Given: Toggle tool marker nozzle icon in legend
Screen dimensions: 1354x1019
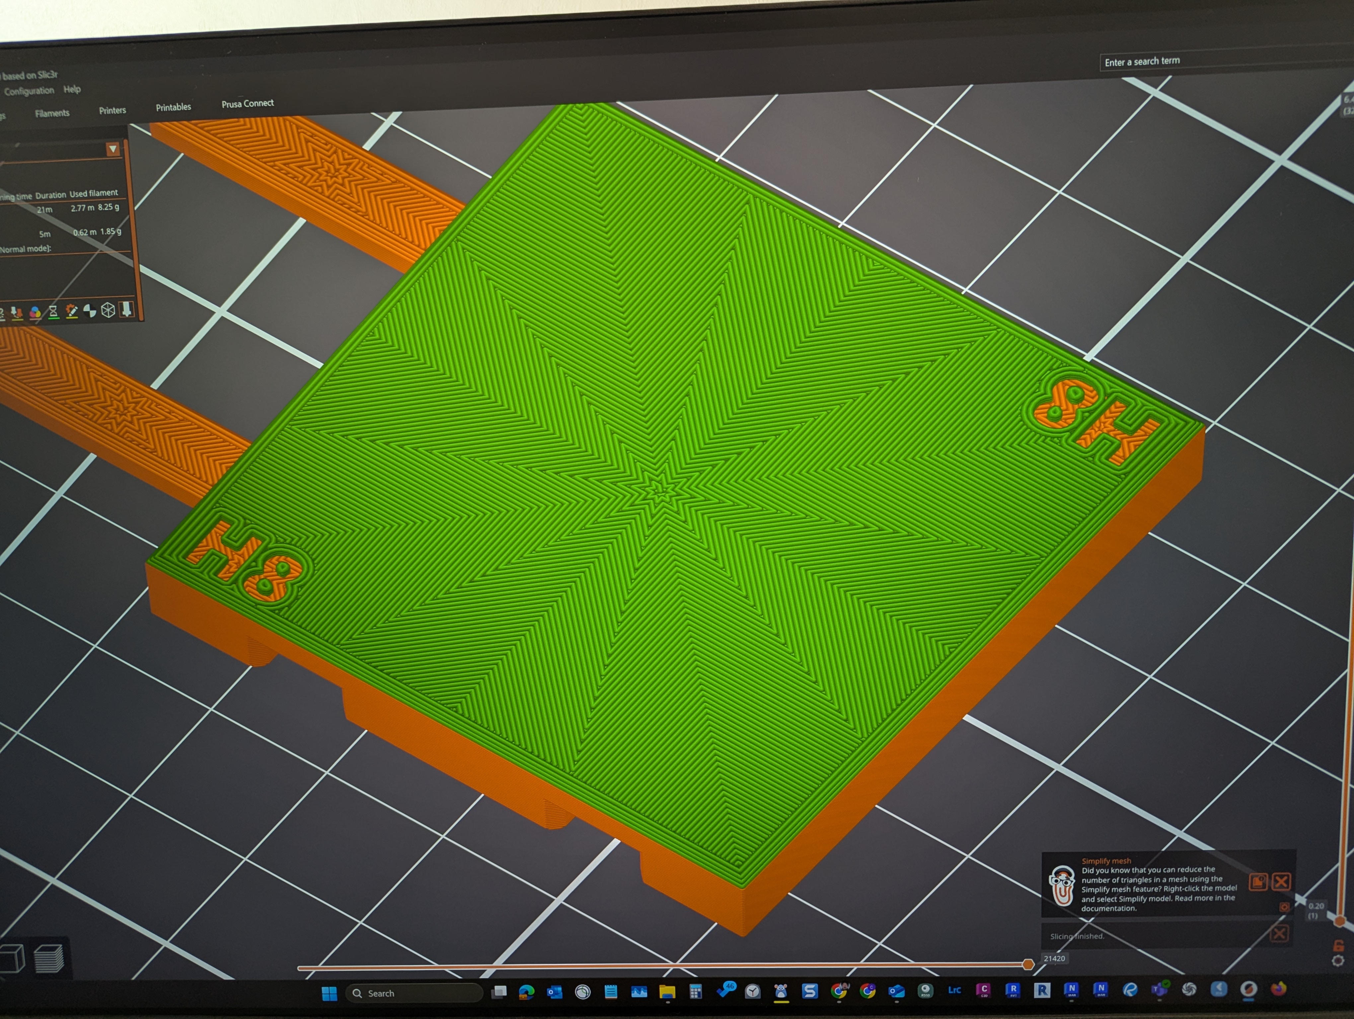Looking at the screenshot, I should coord(127,309).
